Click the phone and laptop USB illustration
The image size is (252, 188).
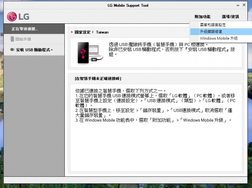90,53
